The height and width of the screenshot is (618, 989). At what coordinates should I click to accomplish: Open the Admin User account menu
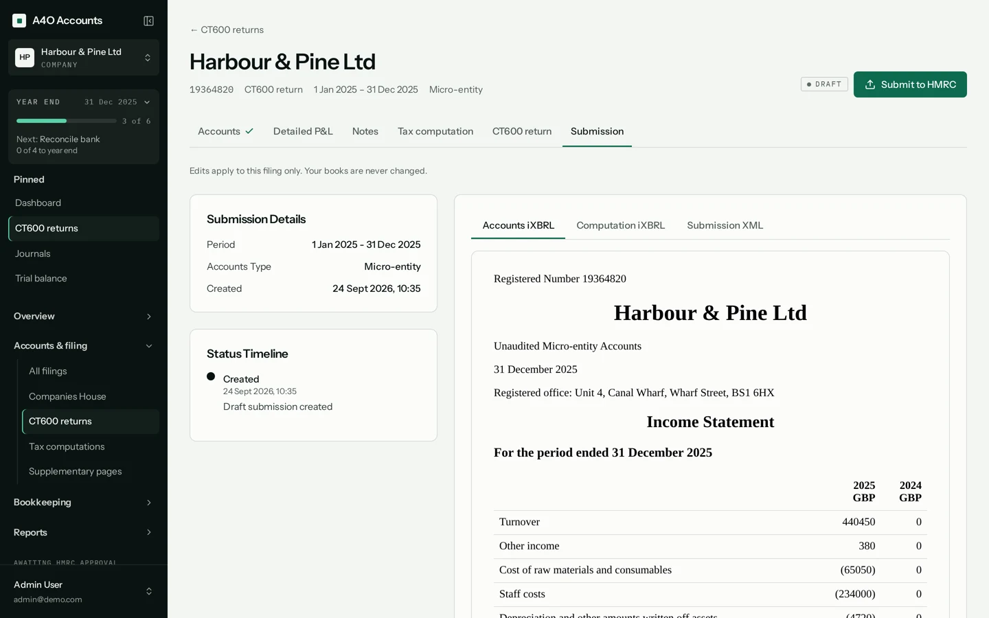(84, 591)
